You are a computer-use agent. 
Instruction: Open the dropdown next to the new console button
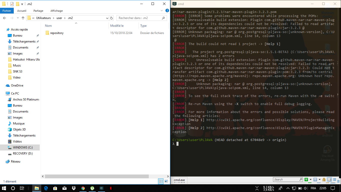(311, 179)
